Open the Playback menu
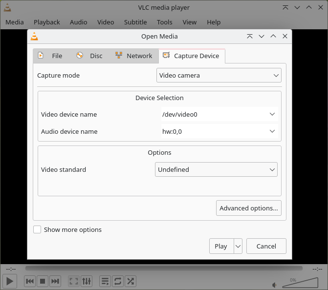This screenshot has height=290, width=328. point(47,22)
